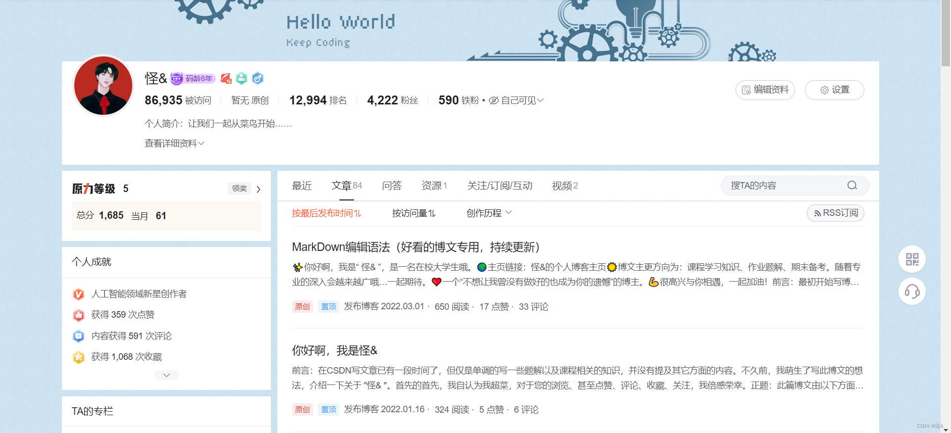This screenshot has width=951, height=433.
Task: Click the 人工智能领域新星创作者 badge icon
Action: 78,294
